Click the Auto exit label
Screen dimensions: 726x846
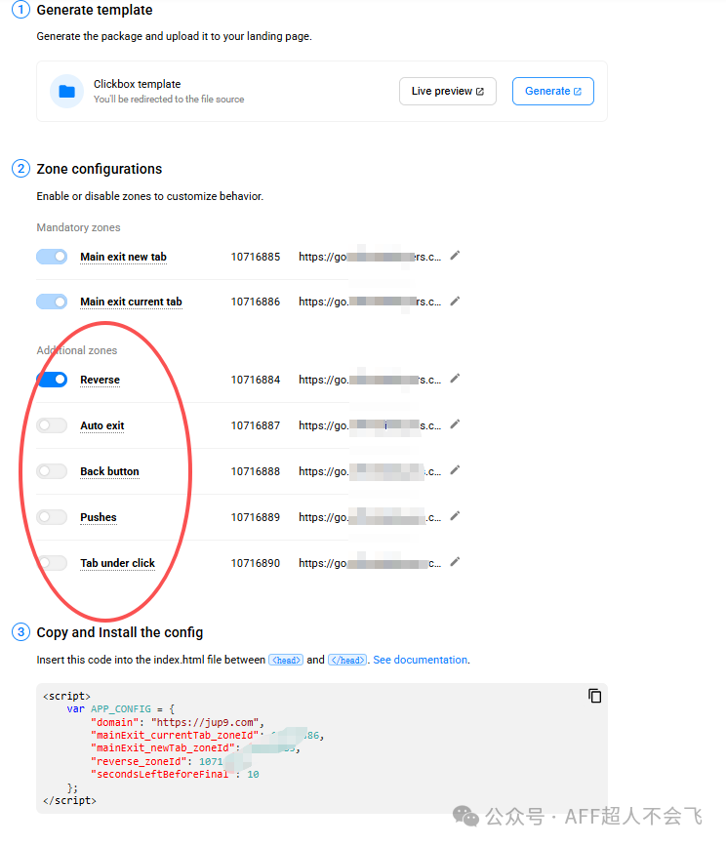[101, 425]
